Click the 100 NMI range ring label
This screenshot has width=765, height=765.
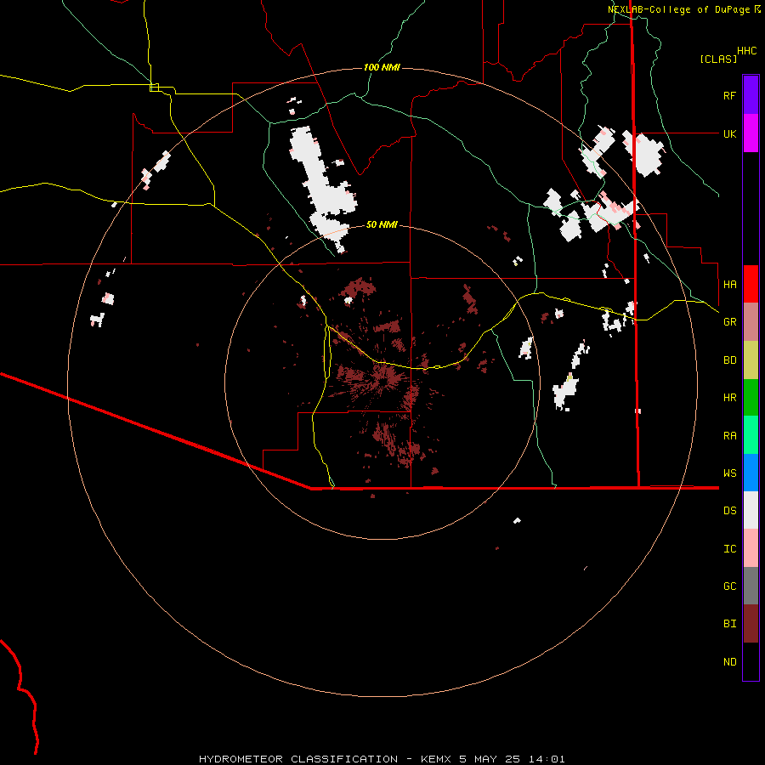click(x=382, y=67)
